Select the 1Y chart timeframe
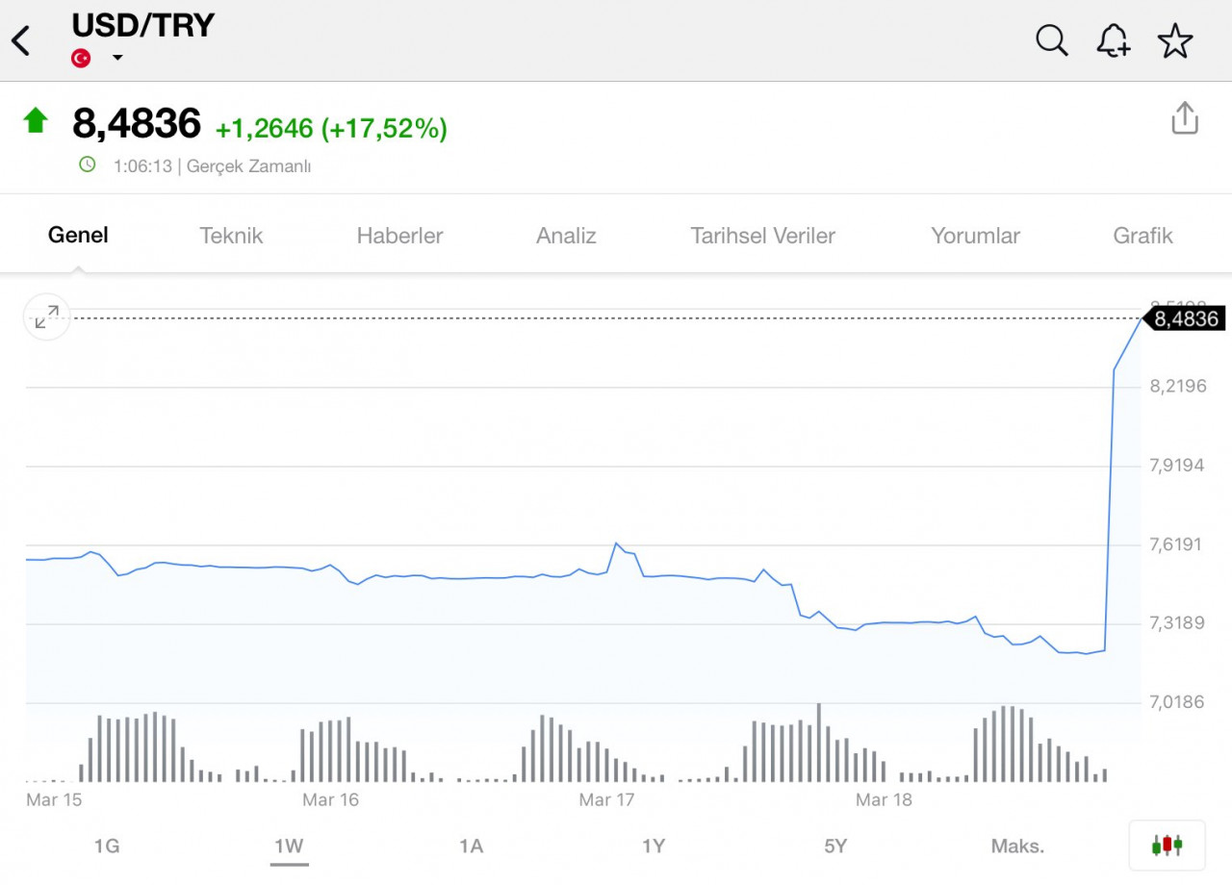Viewport: 1232px width, 885px height. pyautogui.click(x=654, y=847)
